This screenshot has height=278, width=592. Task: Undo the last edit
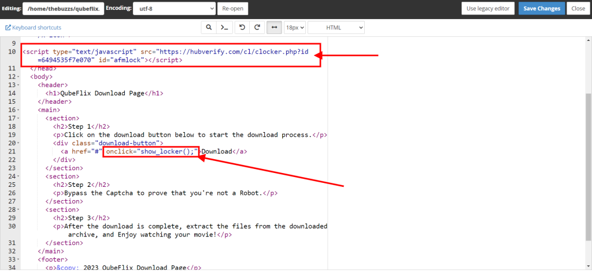pos(242,28)
